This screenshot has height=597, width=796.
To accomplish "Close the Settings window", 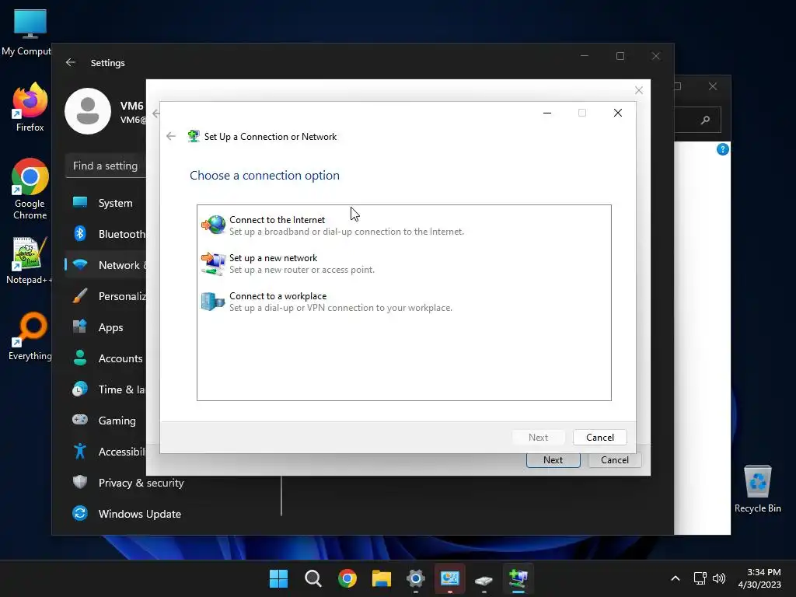I will [x=656, y=56].
